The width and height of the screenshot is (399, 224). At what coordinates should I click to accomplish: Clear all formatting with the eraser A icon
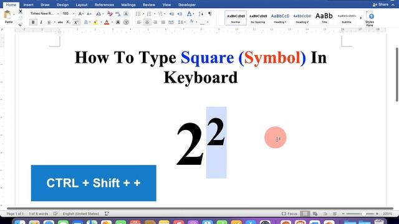click(110, 14)
